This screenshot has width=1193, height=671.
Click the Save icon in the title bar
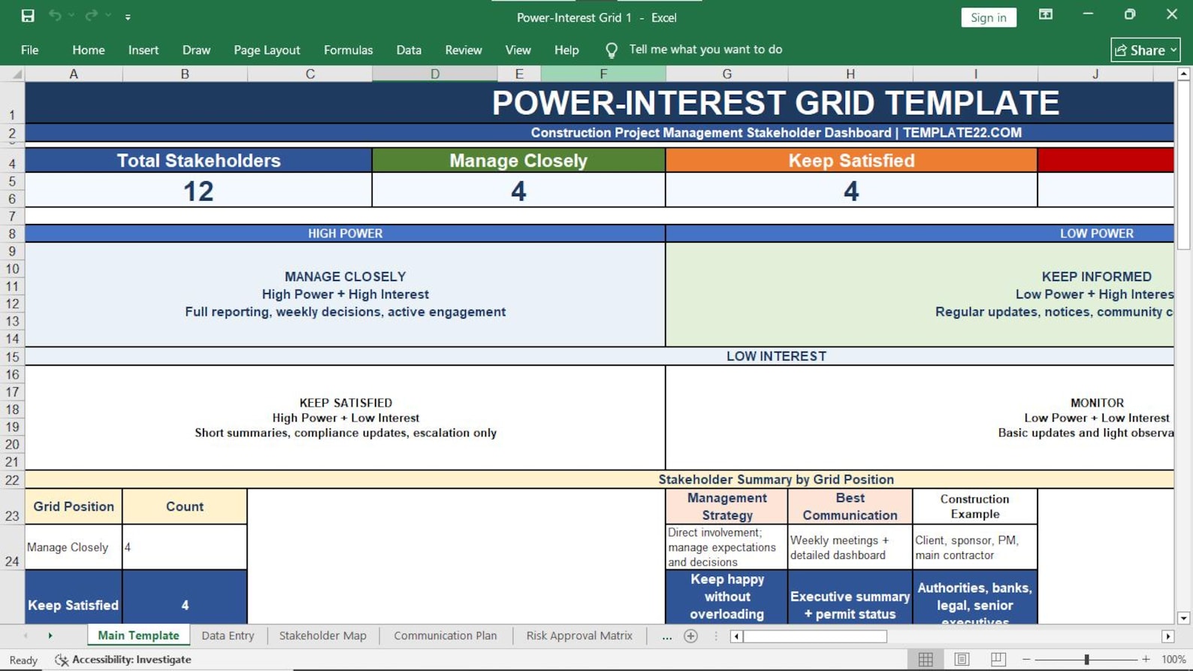pos(28,16)
